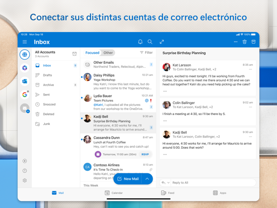
Task: Switch to Microsoft 365 account icon
Action: tap(25, 68)
